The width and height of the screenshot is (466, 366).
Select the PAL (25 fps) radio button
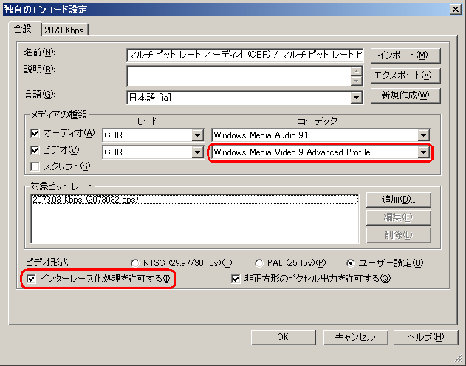(x=259, y=263)
